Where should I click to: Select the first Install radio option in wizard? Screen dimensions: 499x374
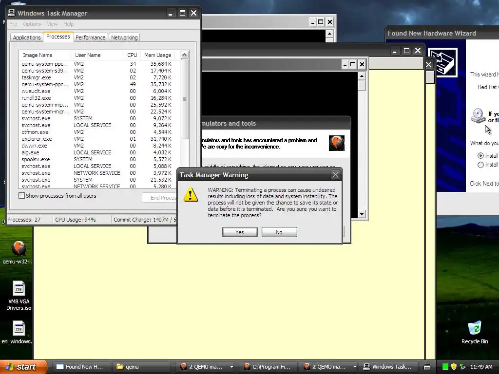[480, 155]
